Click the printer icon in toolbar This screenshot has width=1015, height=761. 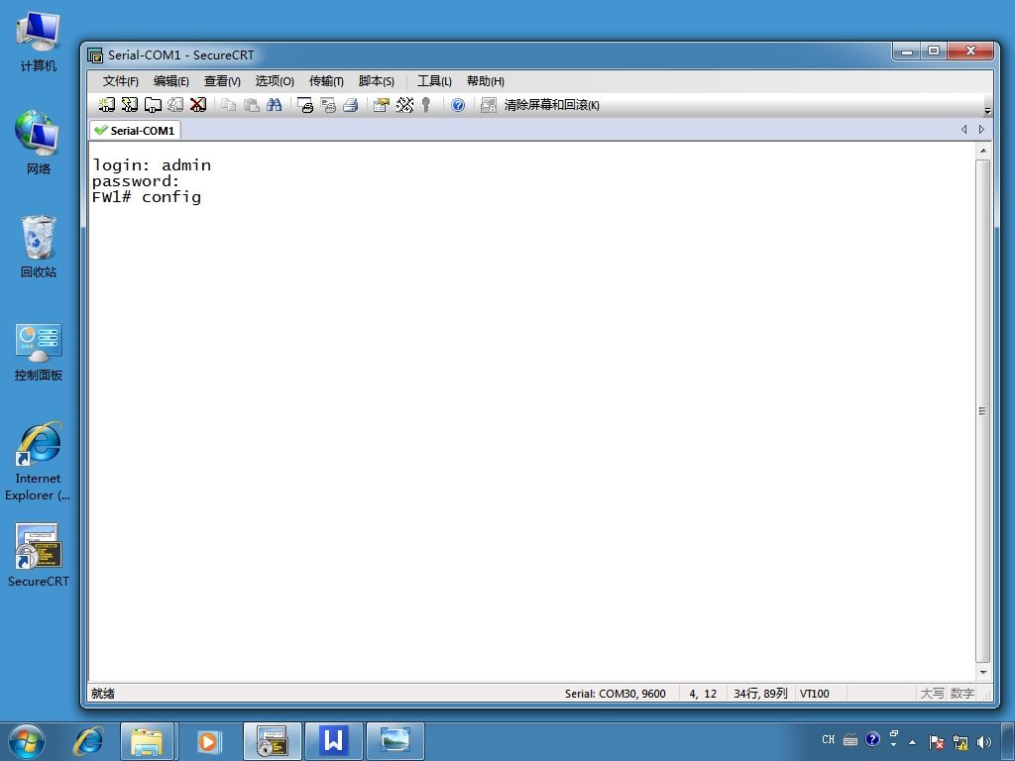(351, 105)
